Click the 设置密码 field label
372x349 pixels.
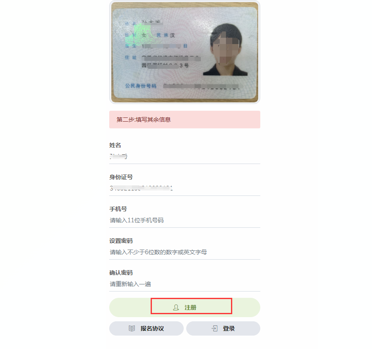121,241
